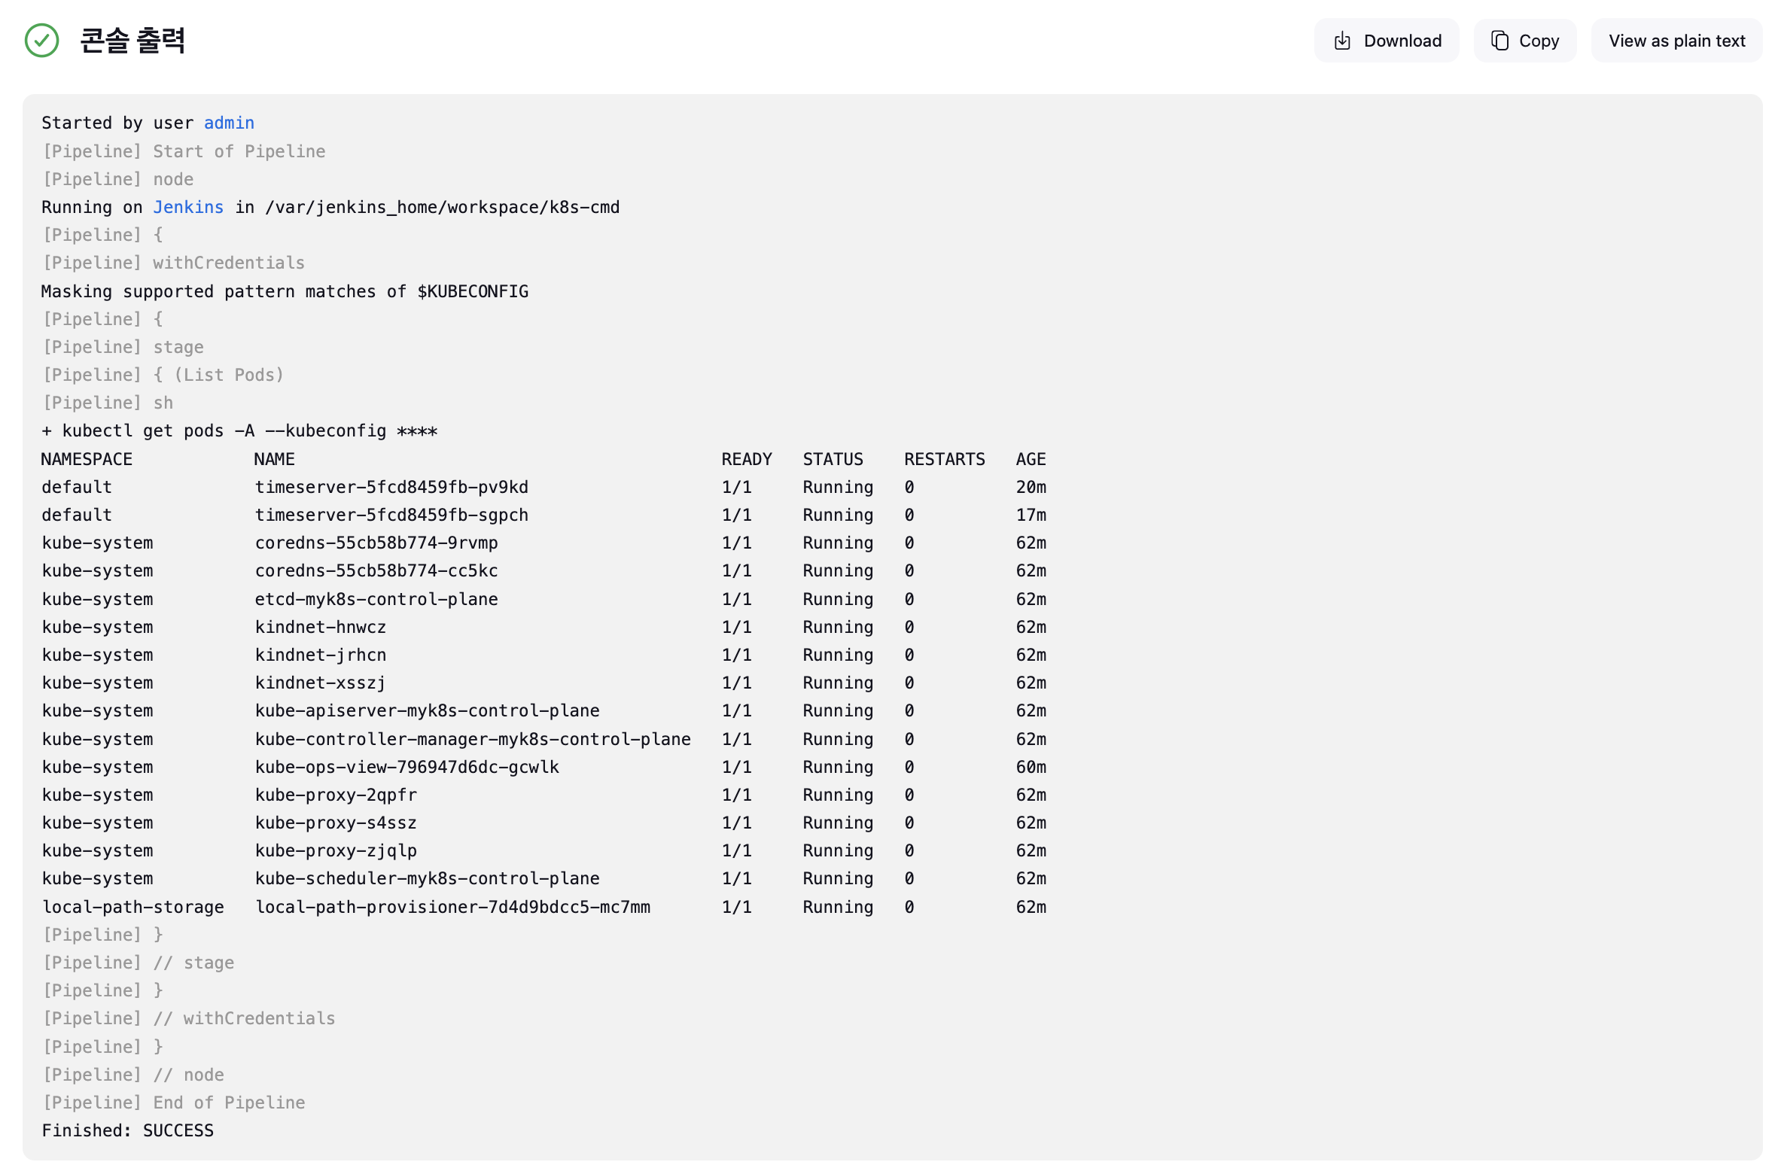
Task: Click the [Pipeline] End of Pipeline line
Action: (x=174, y=1103)
